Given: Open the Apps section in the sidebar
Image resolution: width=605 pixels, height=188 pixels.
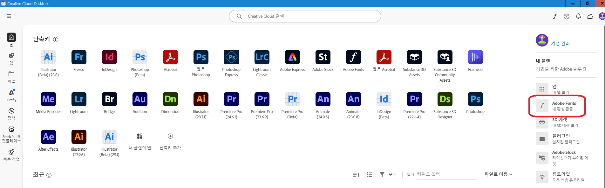Looking at the screenshot, I should click(x=11, y=56).
